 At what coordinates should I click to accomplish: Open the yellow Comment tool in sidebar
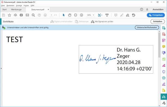pyautogui.click(x=164, y=47)
